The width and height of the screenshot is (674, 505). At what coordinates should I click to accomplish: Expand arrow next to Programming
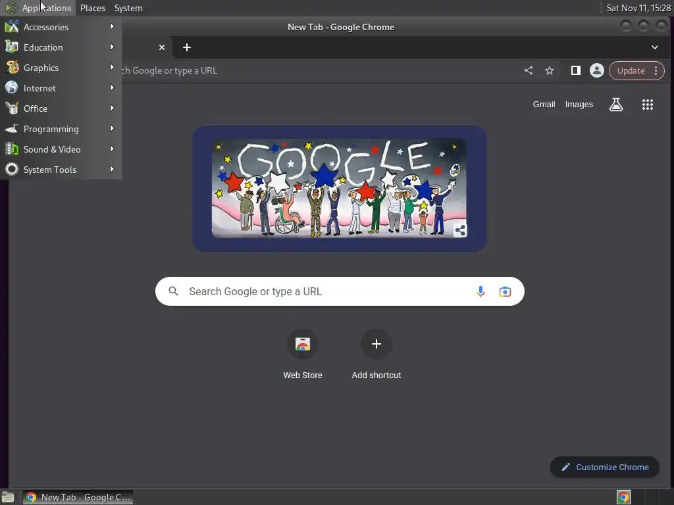pyautogui.click(x=112, y=128)
